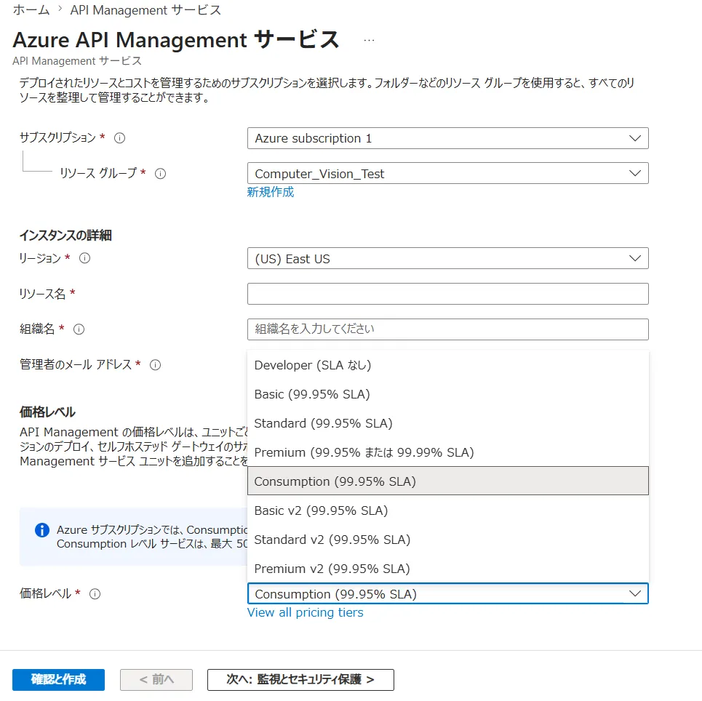Viewport: 702px width, 701px height.
Task: Choose Premium v2 (99.95% SLA) option
Action: pos(447,569)
